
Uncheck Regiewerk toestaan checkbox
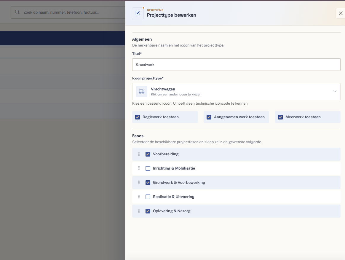point(138,117)
